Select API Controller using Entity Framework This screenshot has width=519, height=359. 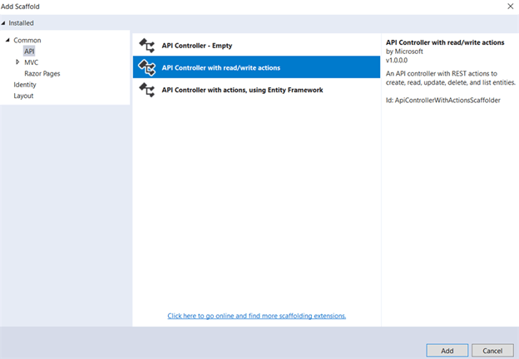point(256,90)
